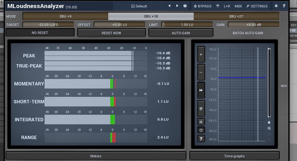The width and height of the screenshot is (297, 161).
Task: Click the scrollbar top arrow in time-graph
Action: 269,48
